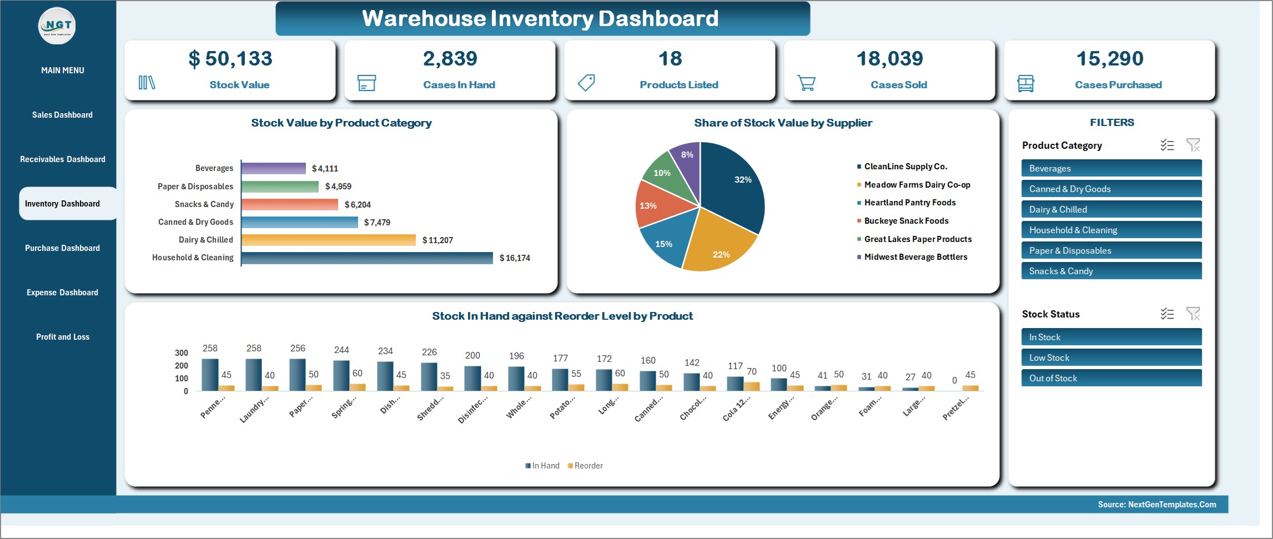Screen dimensions: 1273x539
Task: Click the Products Listed tag icon
Action: tap(586, 83)
